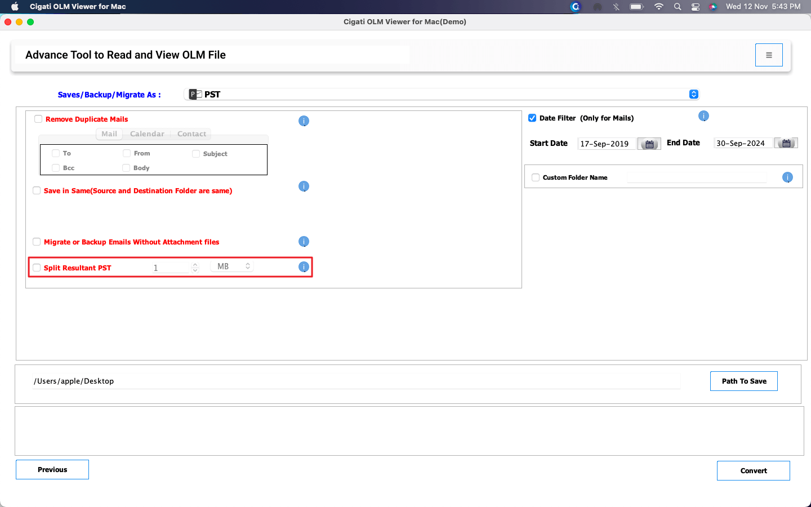811x507 pixels.
Task: Enable Split Resultant PST checkbox
Action: tap(37, 268)
